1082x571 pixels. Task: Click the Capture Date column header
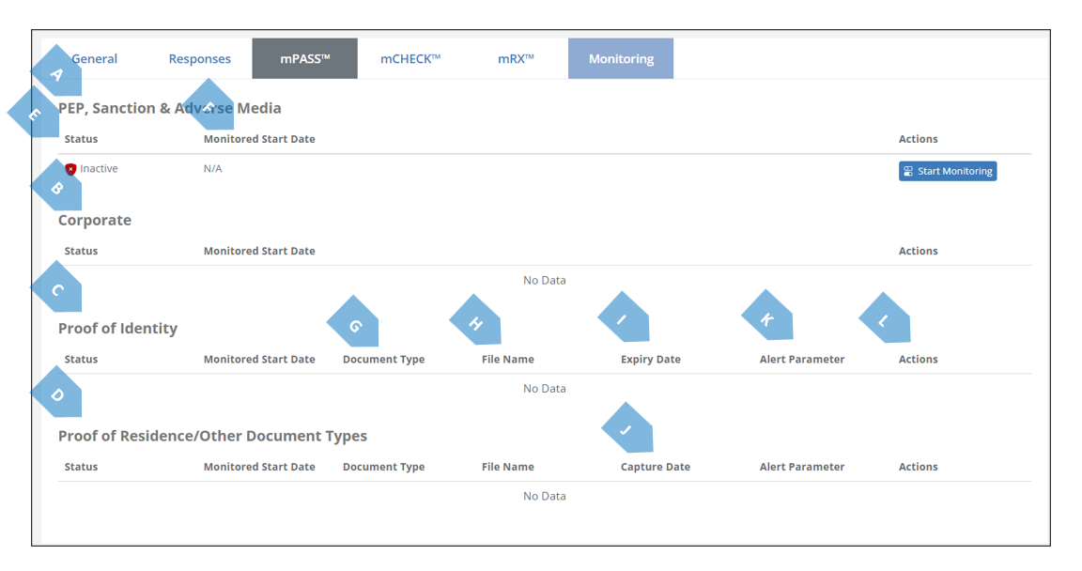point(655,467)
